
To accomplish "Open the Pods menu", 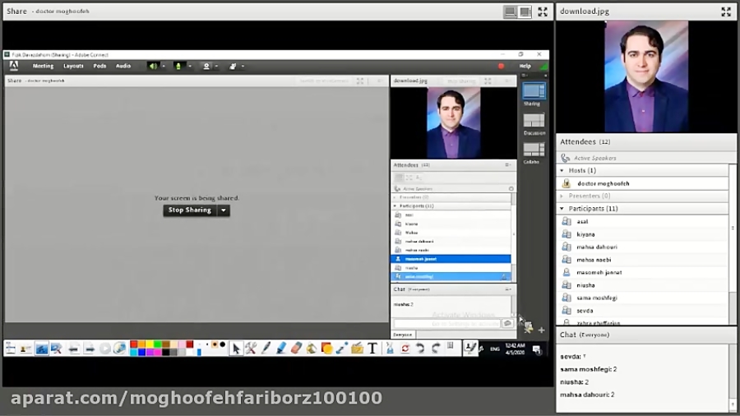I will coord(99,66).
